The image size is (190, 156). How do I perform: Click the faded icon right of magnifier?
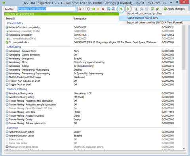(146, 9)
